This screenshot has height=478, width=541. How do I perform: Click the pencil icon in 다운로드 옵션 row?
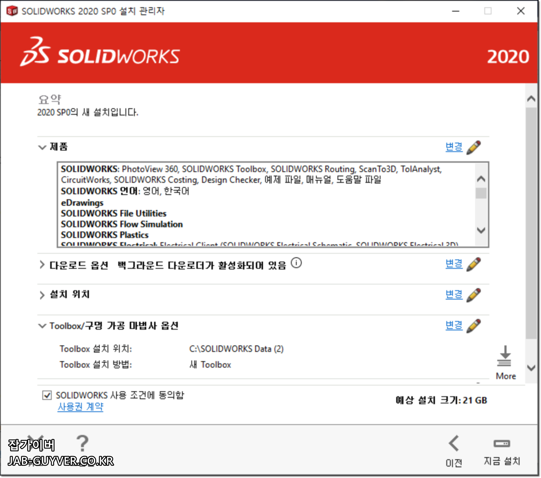(473, 264)
